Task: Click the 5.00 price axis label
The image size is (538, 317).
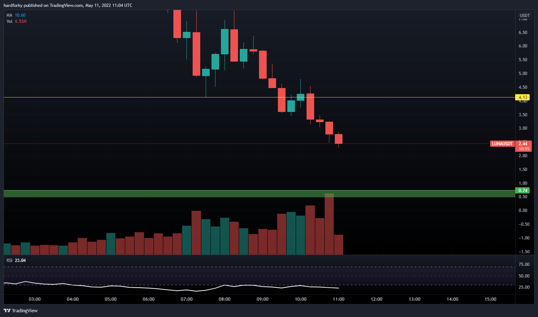Action: (x=523, y=74)
